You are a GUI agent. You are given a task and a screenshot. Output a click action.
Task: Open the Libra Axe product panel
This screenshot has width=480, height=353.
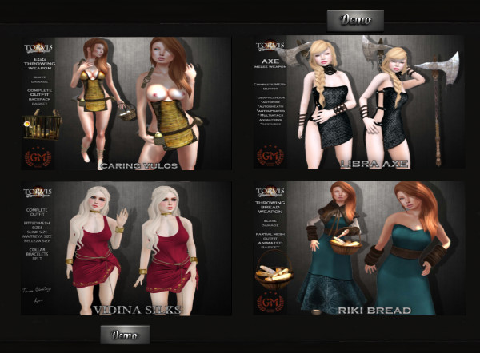tap(359, 101)
